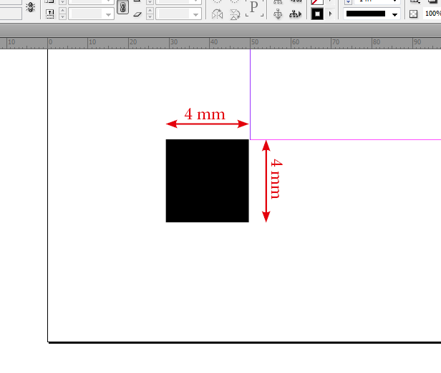Open the Shear X Angle dropdown arrow
The height and width of the screenshot is (373, 441).
[x=195, y=14]
